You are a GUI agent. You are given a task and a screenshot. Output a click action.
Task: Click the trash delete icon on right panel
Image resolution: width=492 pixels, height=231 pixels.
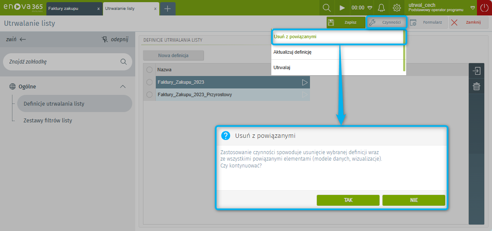coord(476,86)
